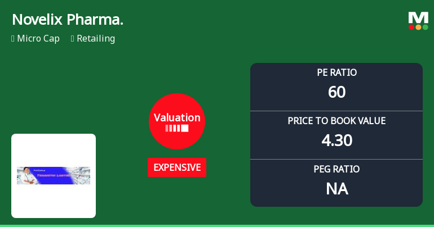The image size is (434, 227).
Task: Click the small icon before Retailing
Action: coord(73,39)
